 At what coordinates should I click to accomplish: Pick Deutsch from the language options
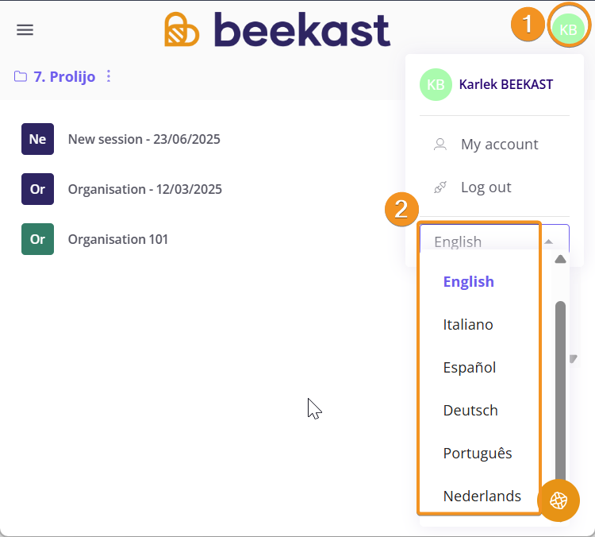[470, 411]
